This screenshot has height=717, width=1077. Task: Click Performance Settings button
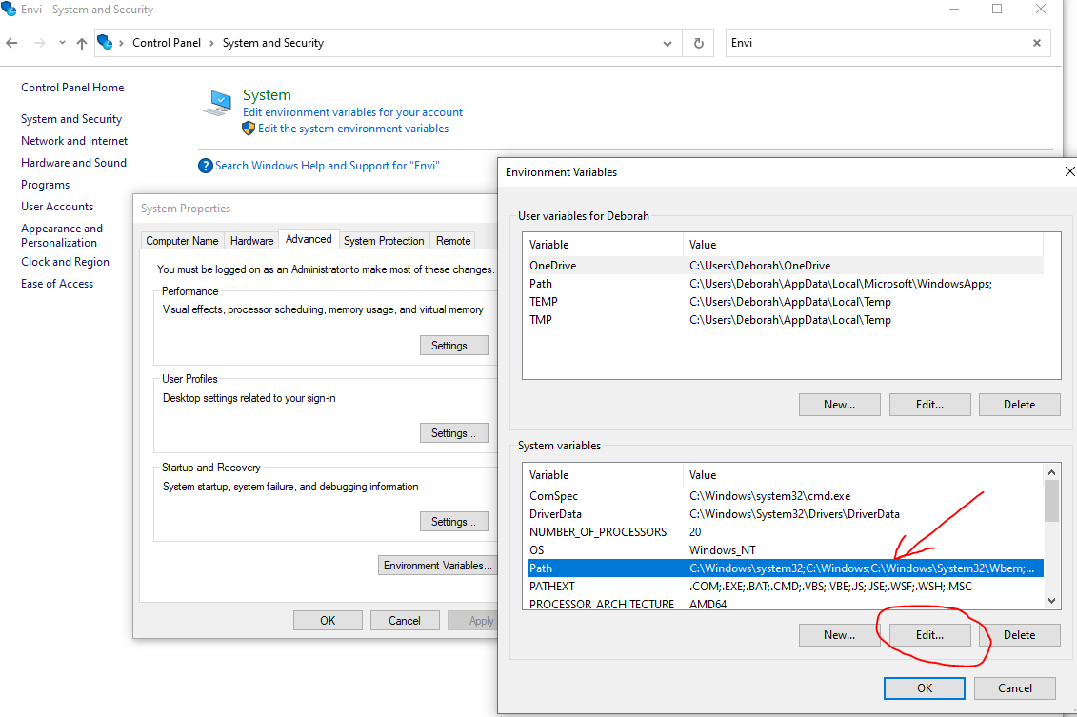453,346
